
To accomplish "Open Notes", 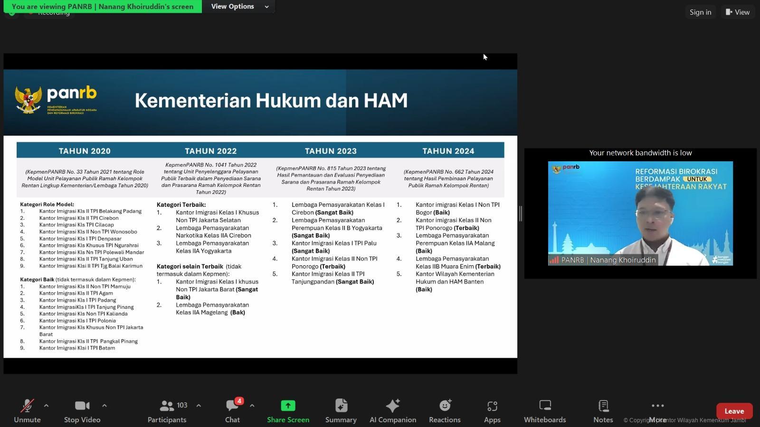I will [603, 411].
